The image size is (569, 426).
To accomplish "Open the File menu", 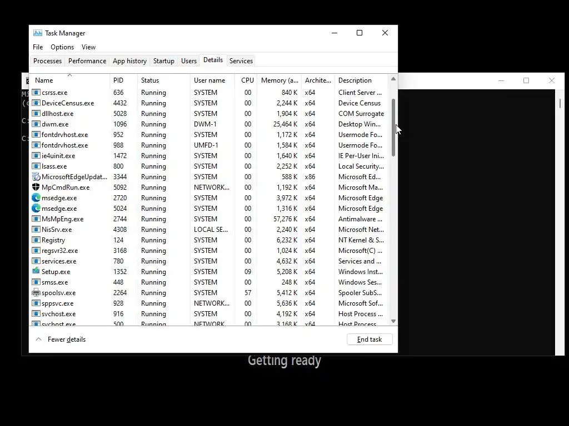I will click(38, 47).
